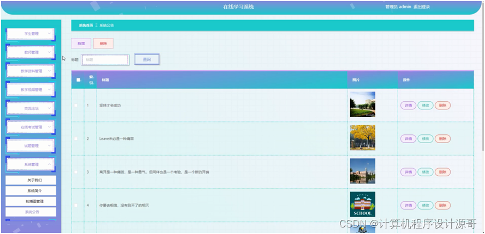Click the 新增 add button

pyautogui.click(x=81, y=44)
